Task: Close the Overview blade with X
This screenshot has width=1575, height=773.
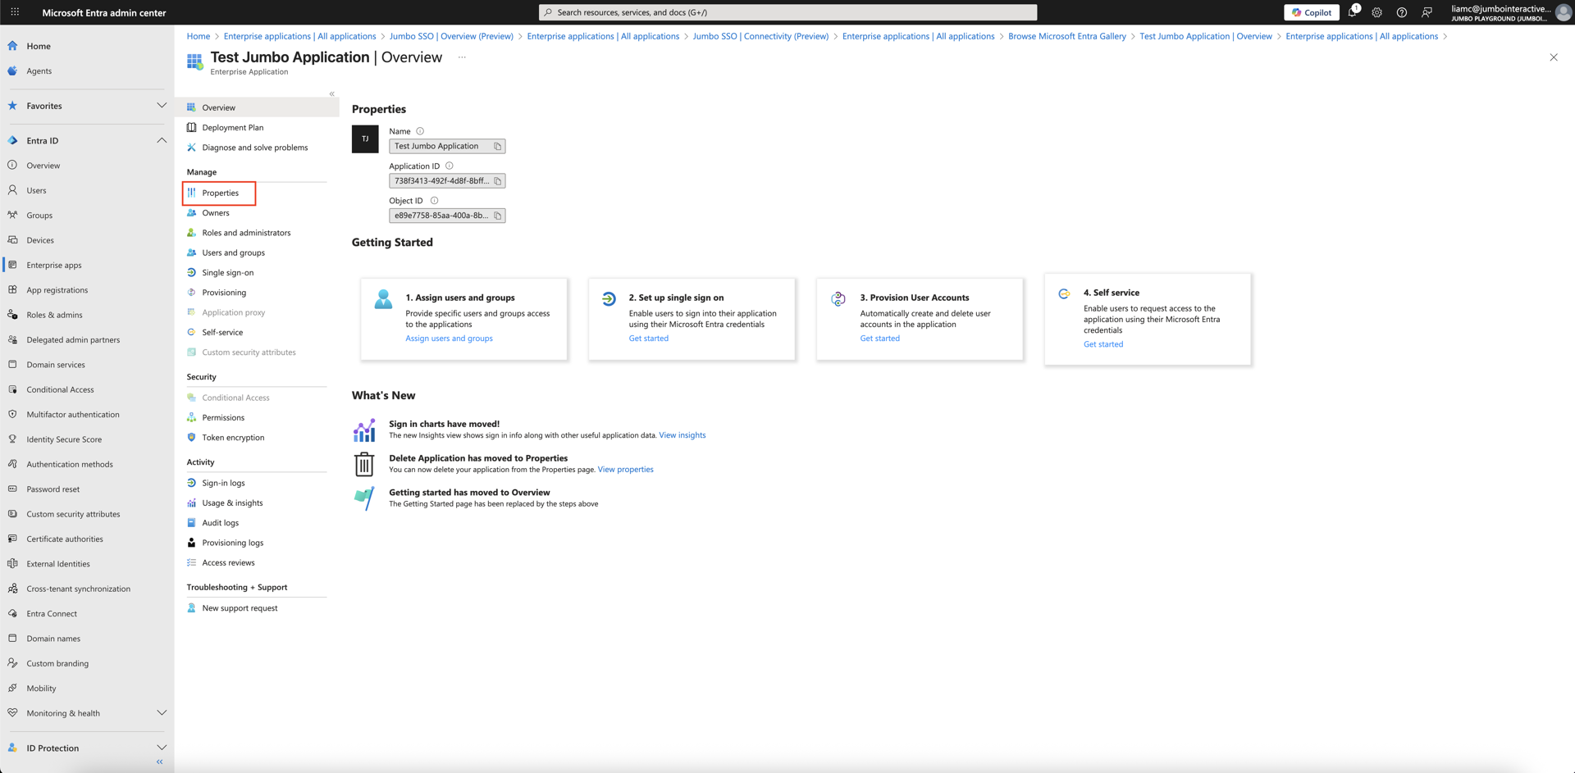Action: click(x=1554, y=57)
